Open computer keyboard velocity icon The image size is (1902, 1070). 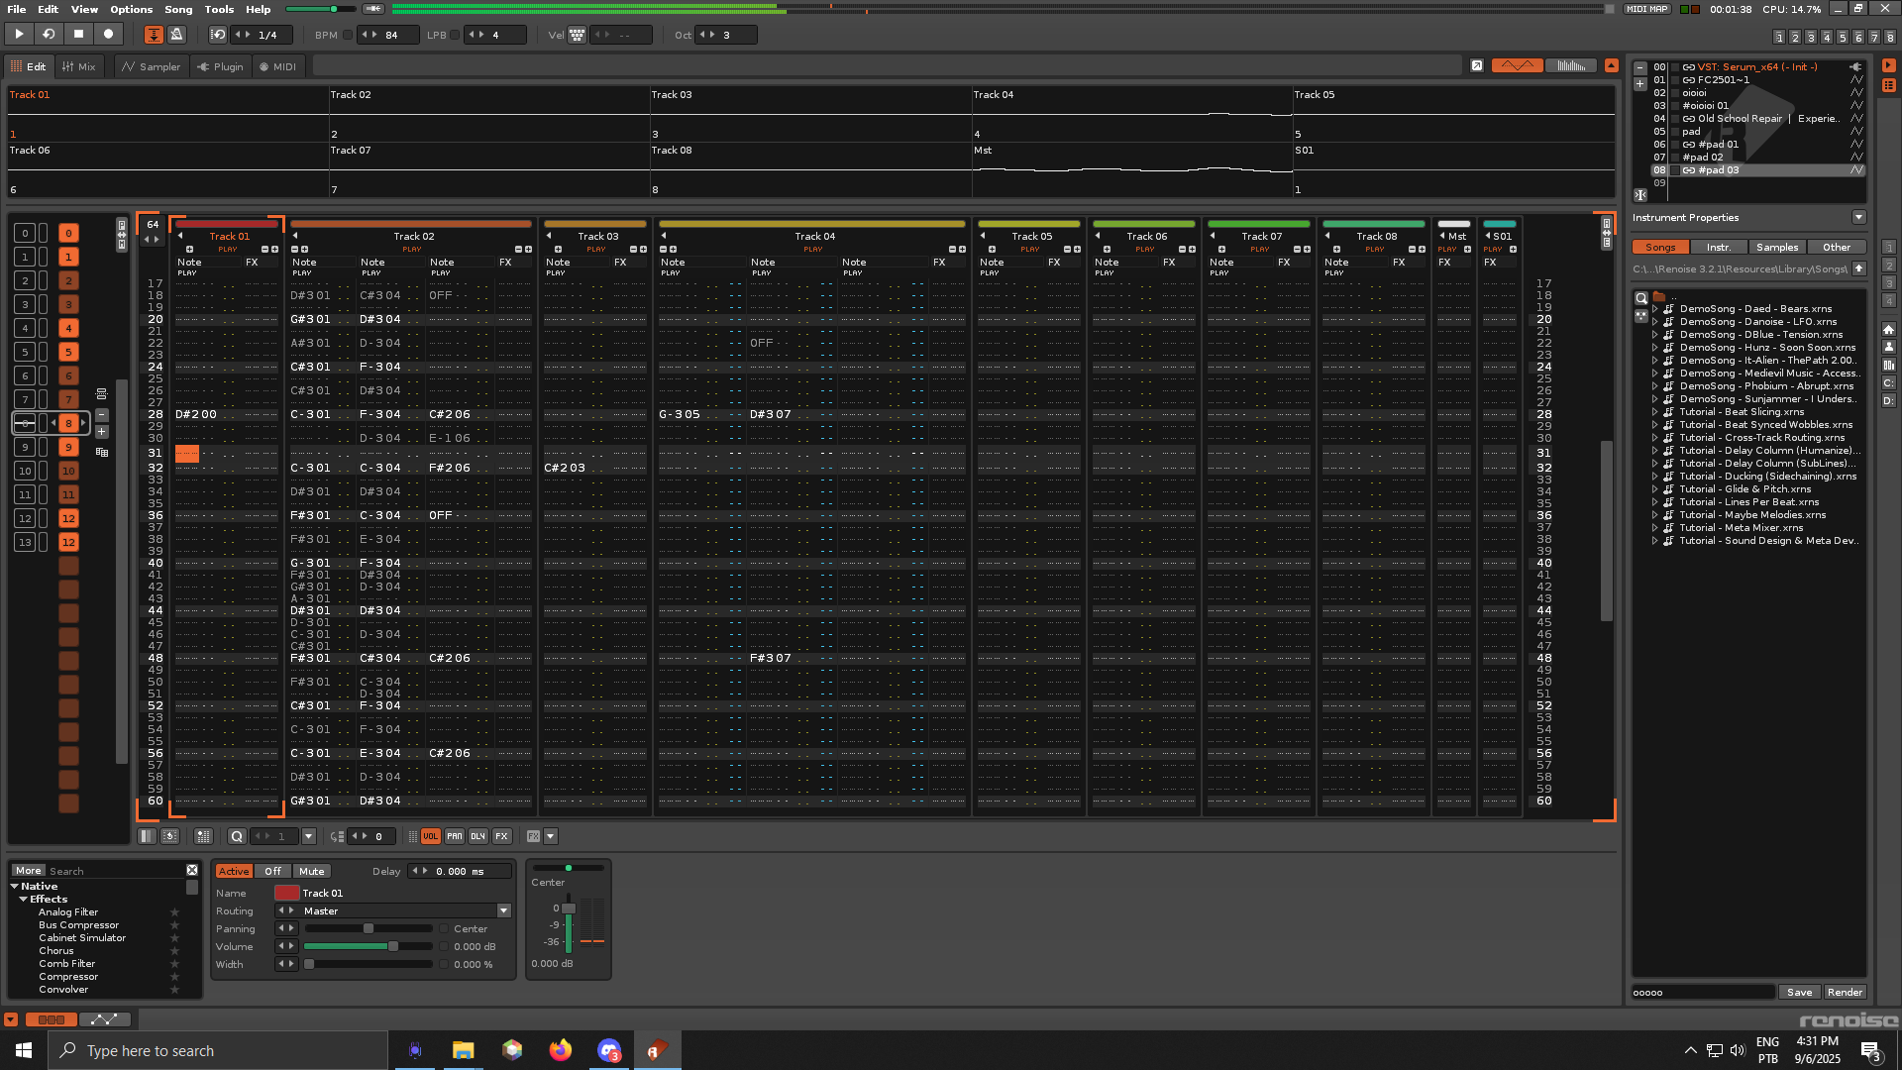[x=577, y=35]
